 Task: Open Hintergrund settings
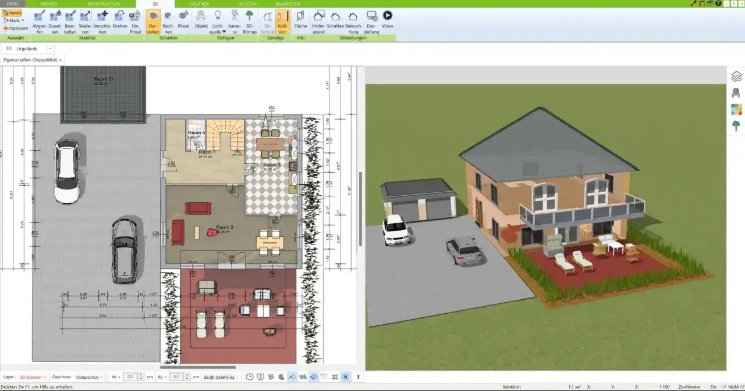[x=318, y=22]
